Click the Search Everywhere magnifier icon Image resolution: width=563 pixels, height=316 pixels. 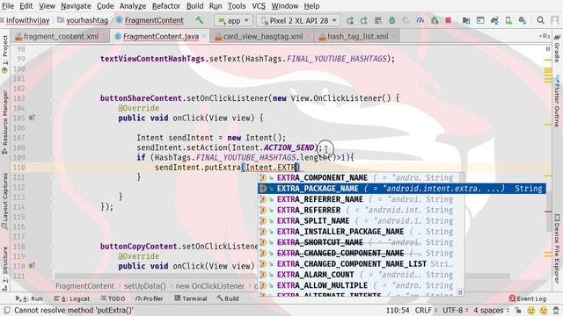540,21
